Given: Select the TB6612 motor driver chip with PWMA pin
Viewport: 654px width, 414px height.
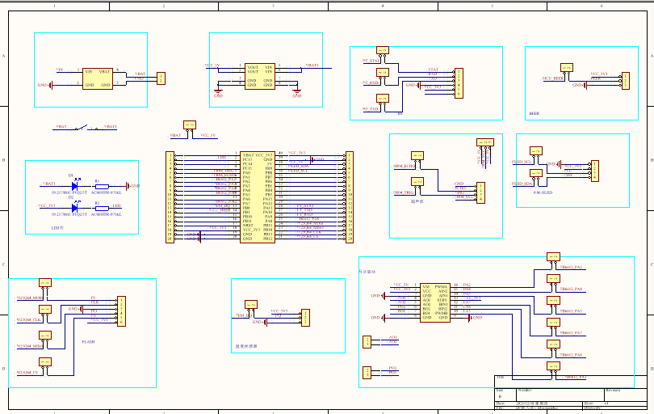Looking at the screenshot, I should [x=435, y=302].
